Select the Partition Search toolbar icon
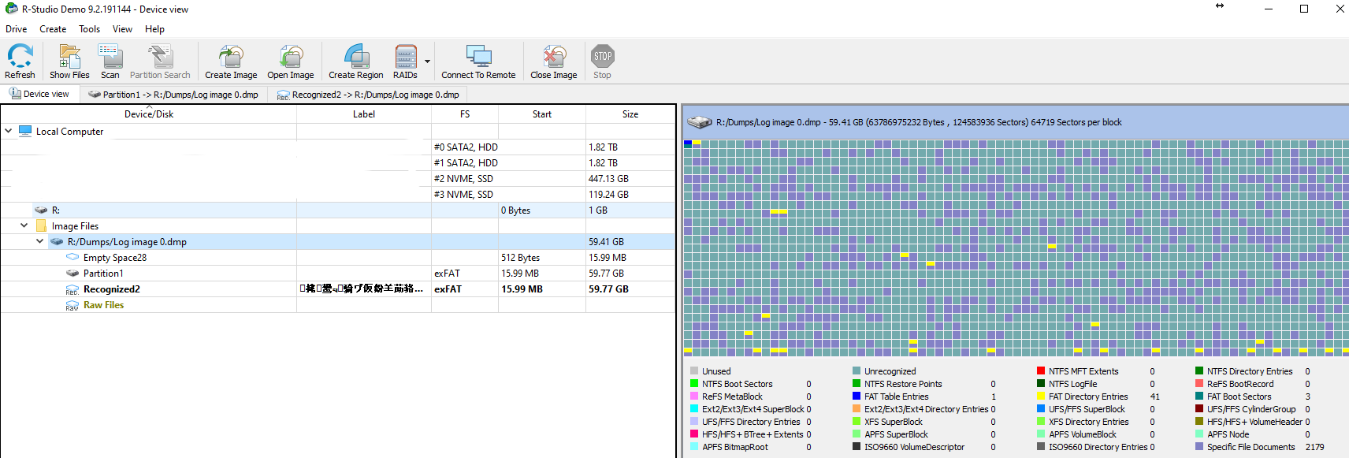This screenshot has width=1349, height=458. tap(160, 61)
